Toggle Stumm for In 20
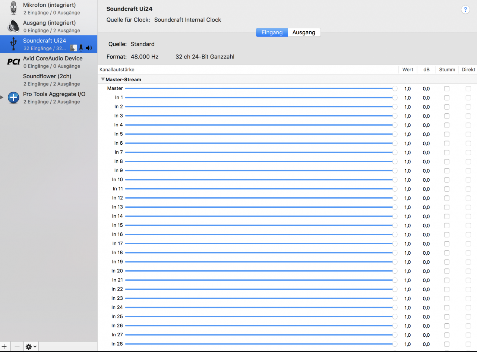This screenshot has width=477, height=352. click(447, 271)
